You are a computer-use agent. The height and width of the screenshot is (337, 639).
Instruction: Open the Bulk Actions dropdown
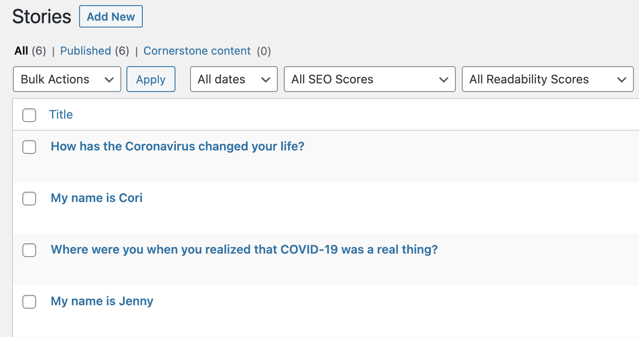[x=67, y=79]
